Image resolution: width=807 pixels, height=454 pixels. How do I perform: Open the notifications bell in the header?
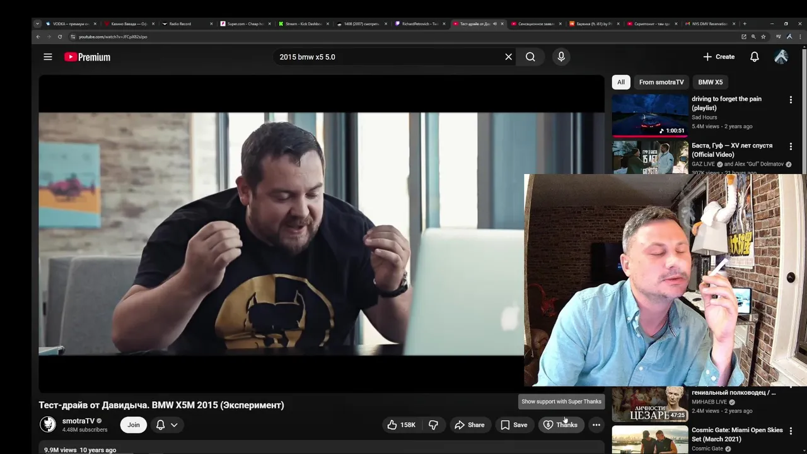tap(754, 57)
